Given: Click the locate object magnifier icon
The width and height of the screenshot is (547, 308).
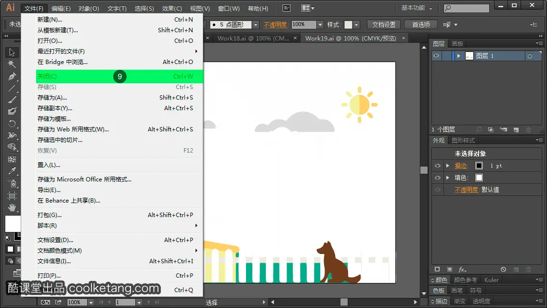Looking at the screenshot, I should point(479,130).
